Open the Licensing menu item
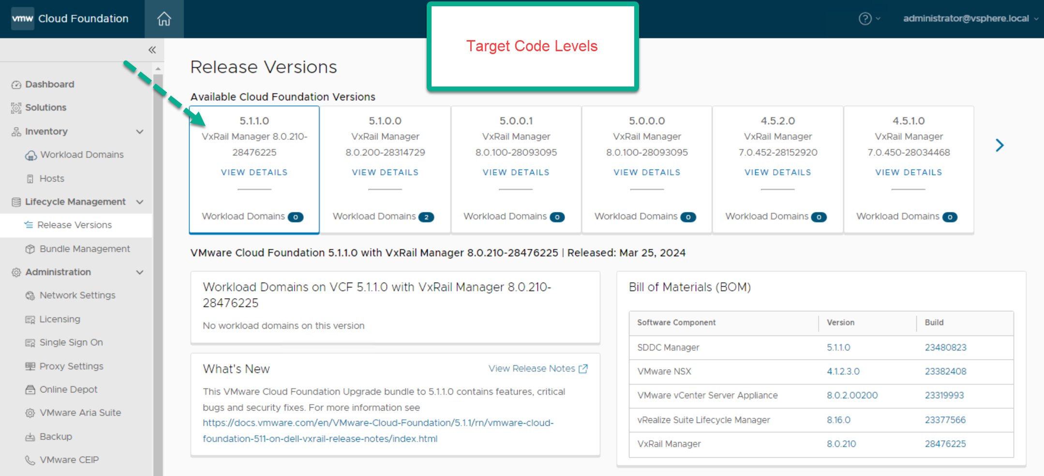Screen dimensions: 1044x476 click(60, 319)
